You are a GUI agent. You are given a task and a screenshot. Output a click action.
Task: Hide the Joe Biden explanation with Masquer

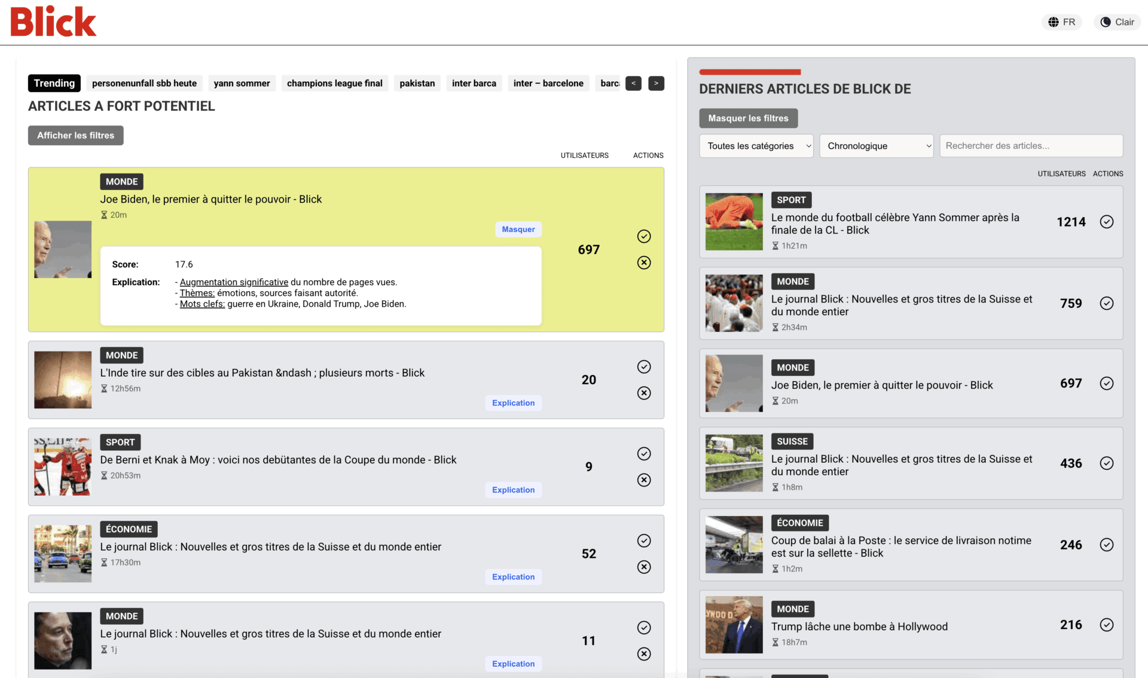[518, 230]
